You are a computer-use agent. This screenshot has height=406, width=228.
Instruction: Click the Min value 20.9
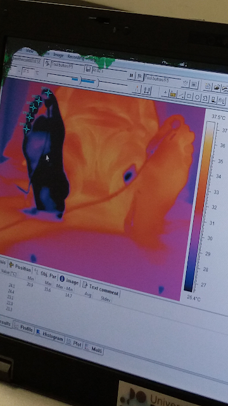[30, 284]
